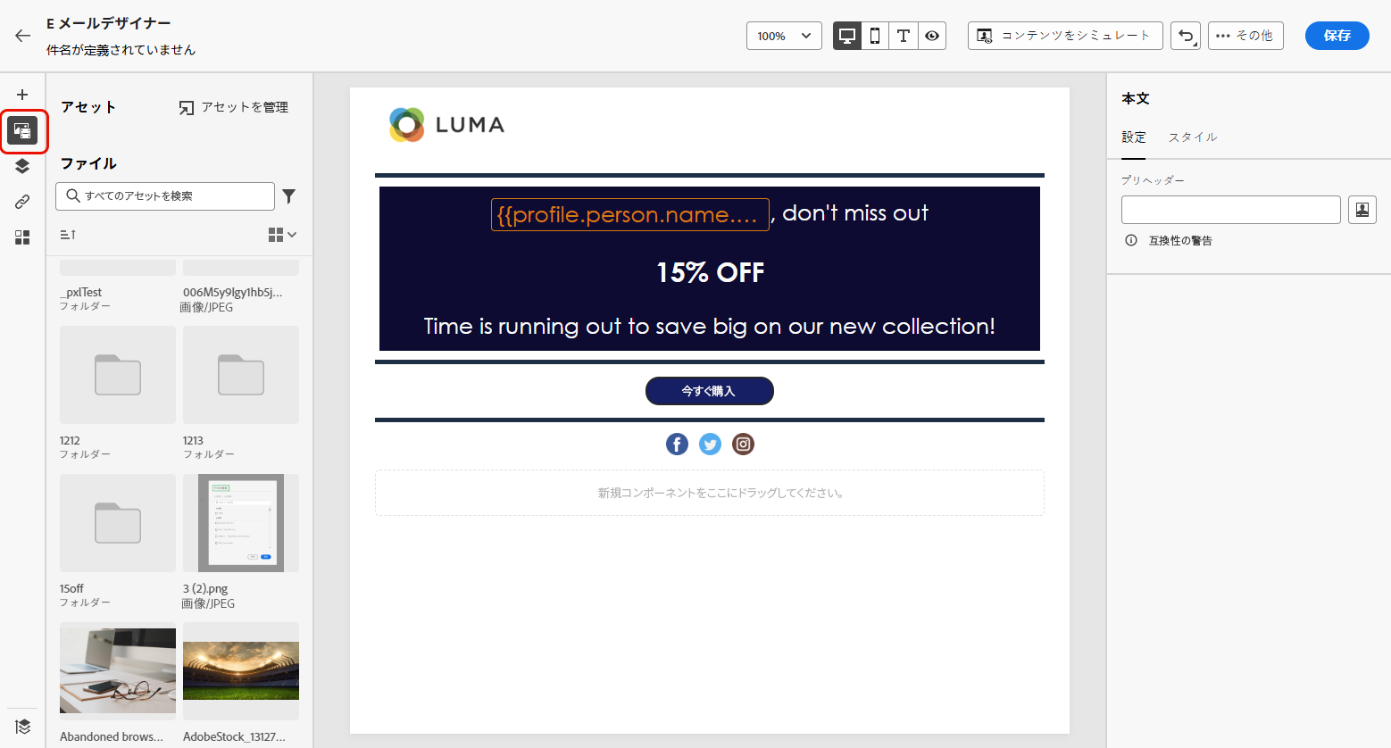The width and height of the screenshot is (1391, 748).
Task: Open the fragments grid icon in sidebar
Action: pos(22,237)
